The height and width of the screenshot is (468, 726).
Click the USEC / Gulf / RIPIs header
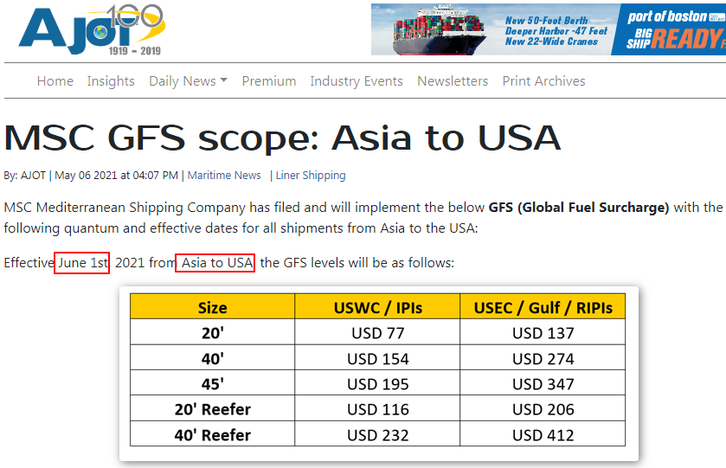click(x=543, y=307)
